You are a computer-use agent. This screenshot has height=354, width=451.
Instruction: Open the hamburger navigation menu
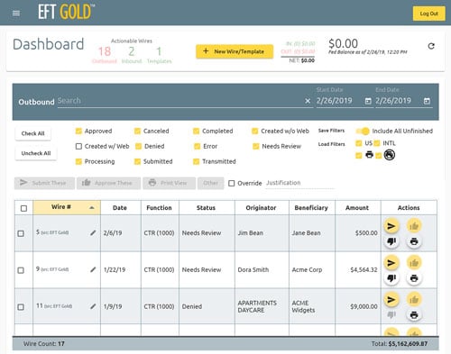tap(16, 14)
